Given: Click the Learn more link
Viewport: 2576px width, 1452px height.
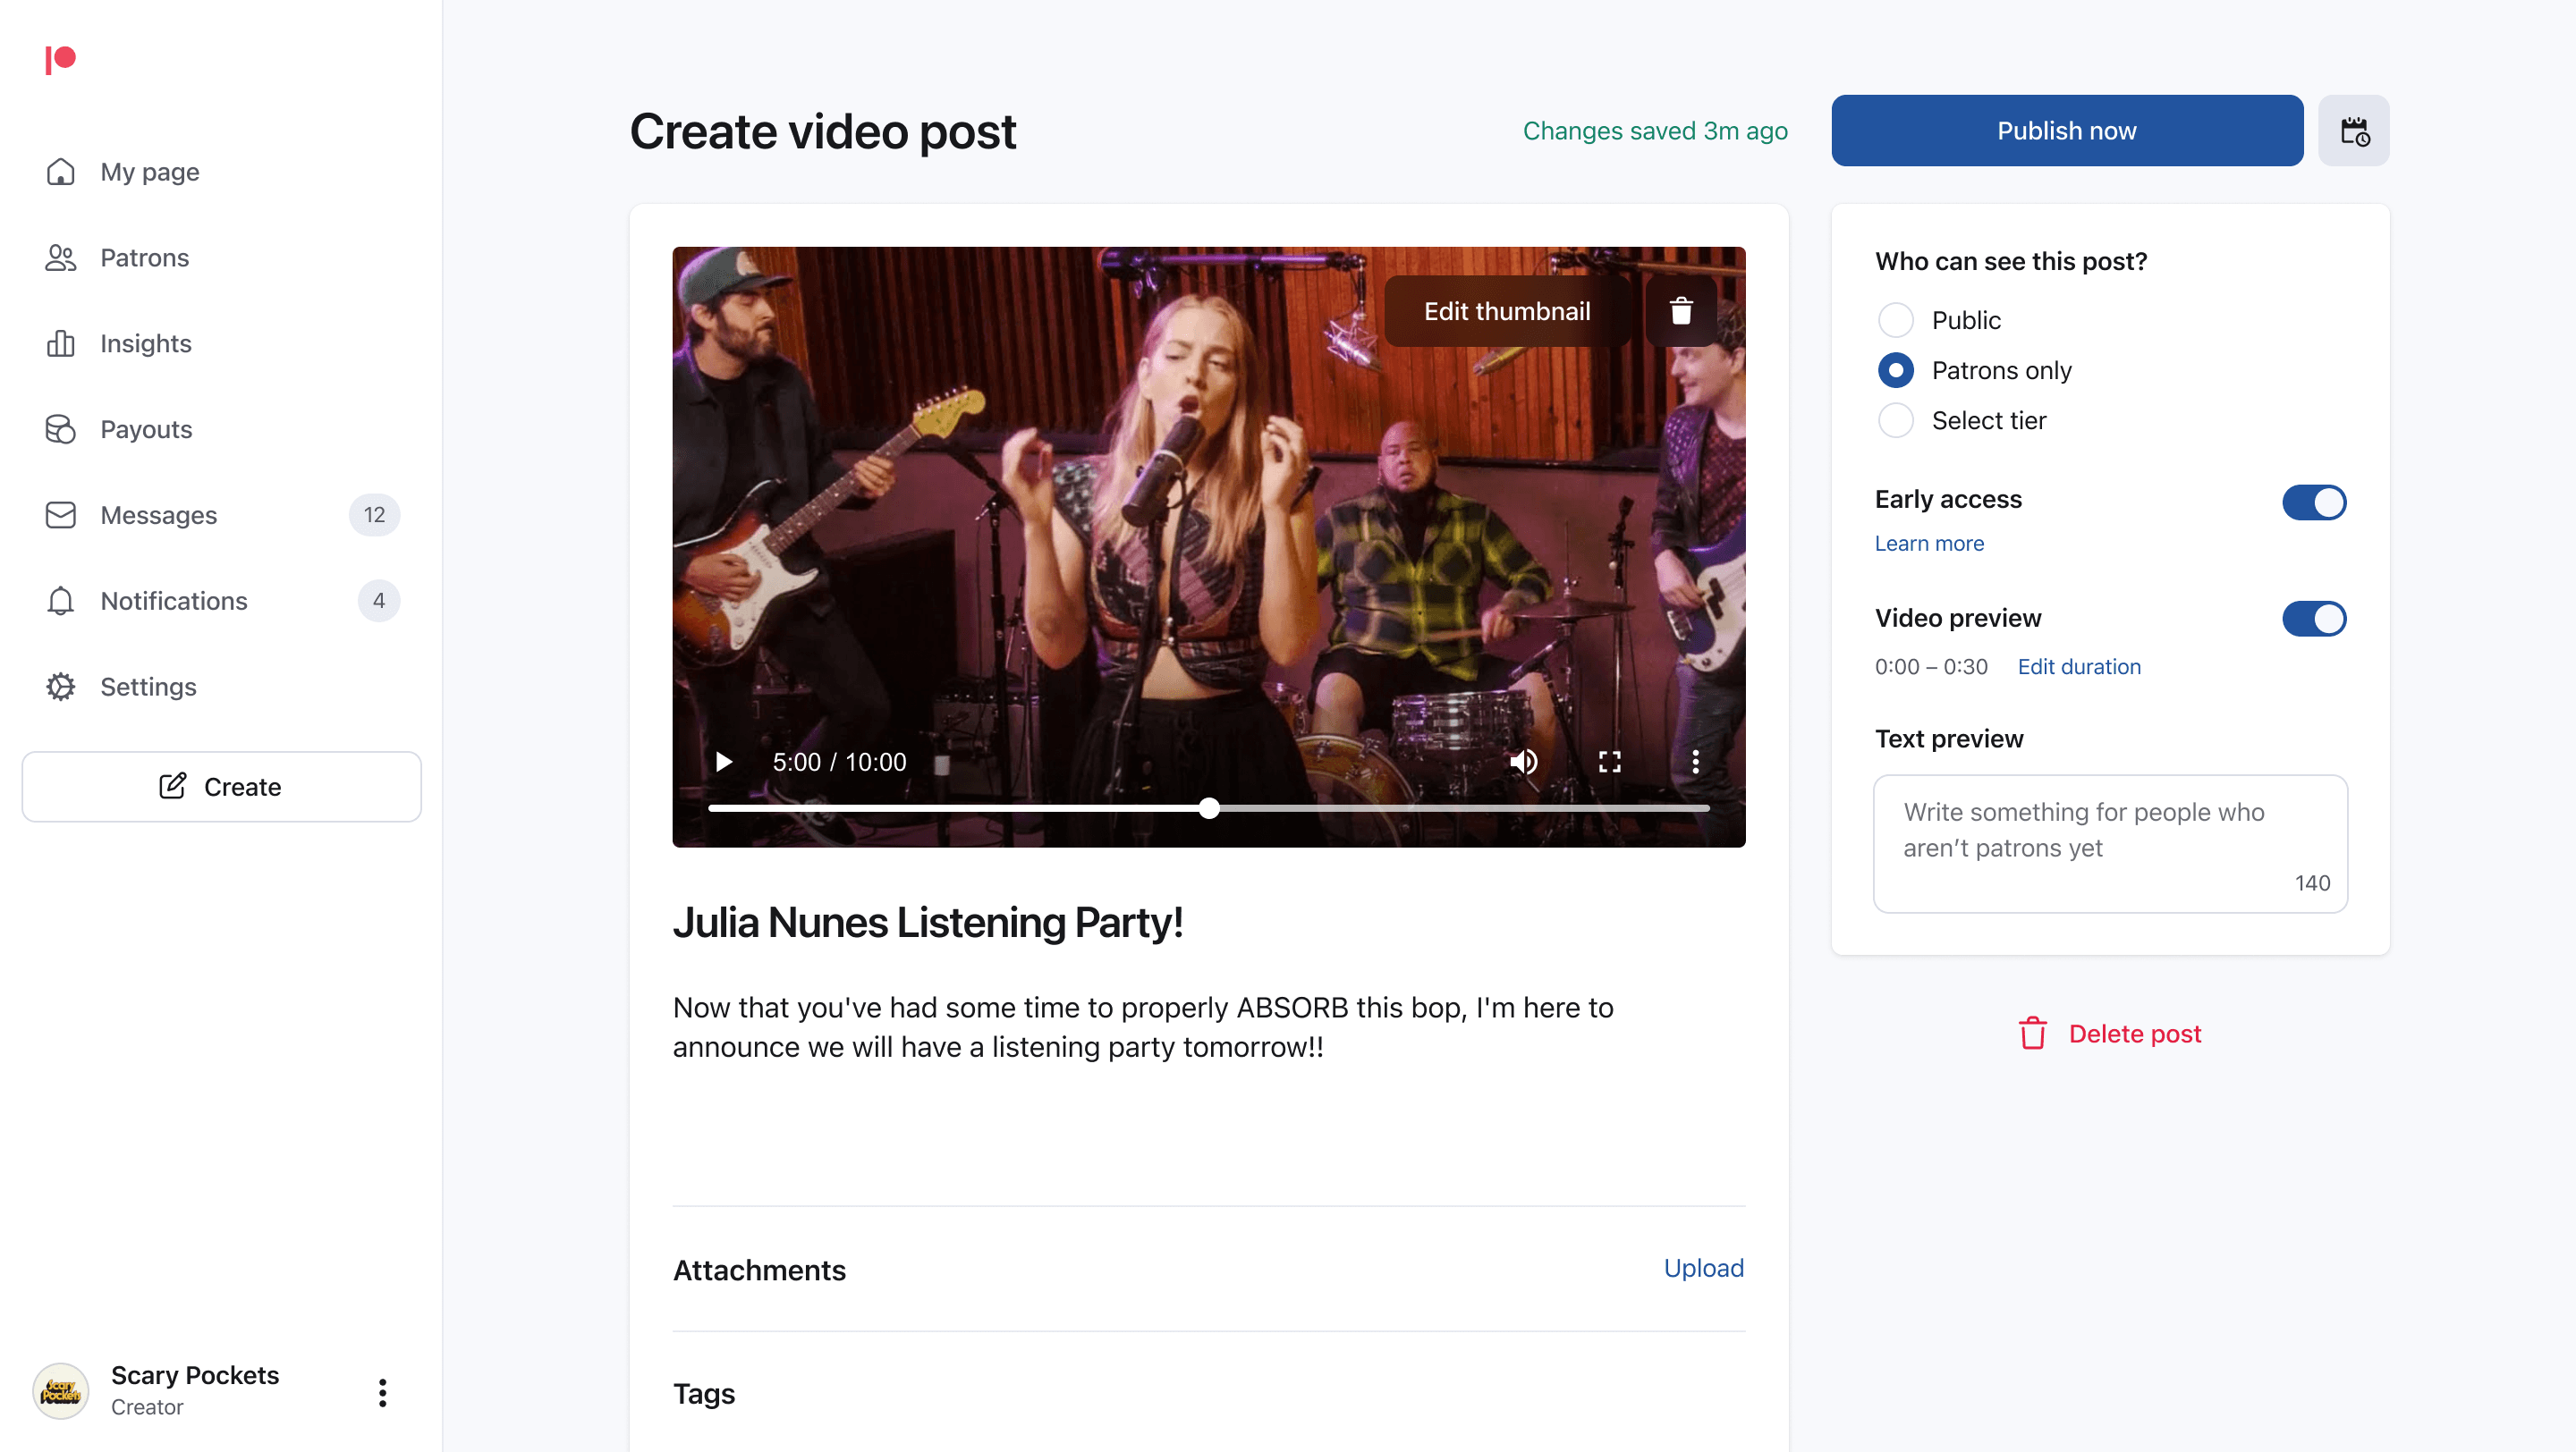Looking at the screenshot, I should [1929, 544].
